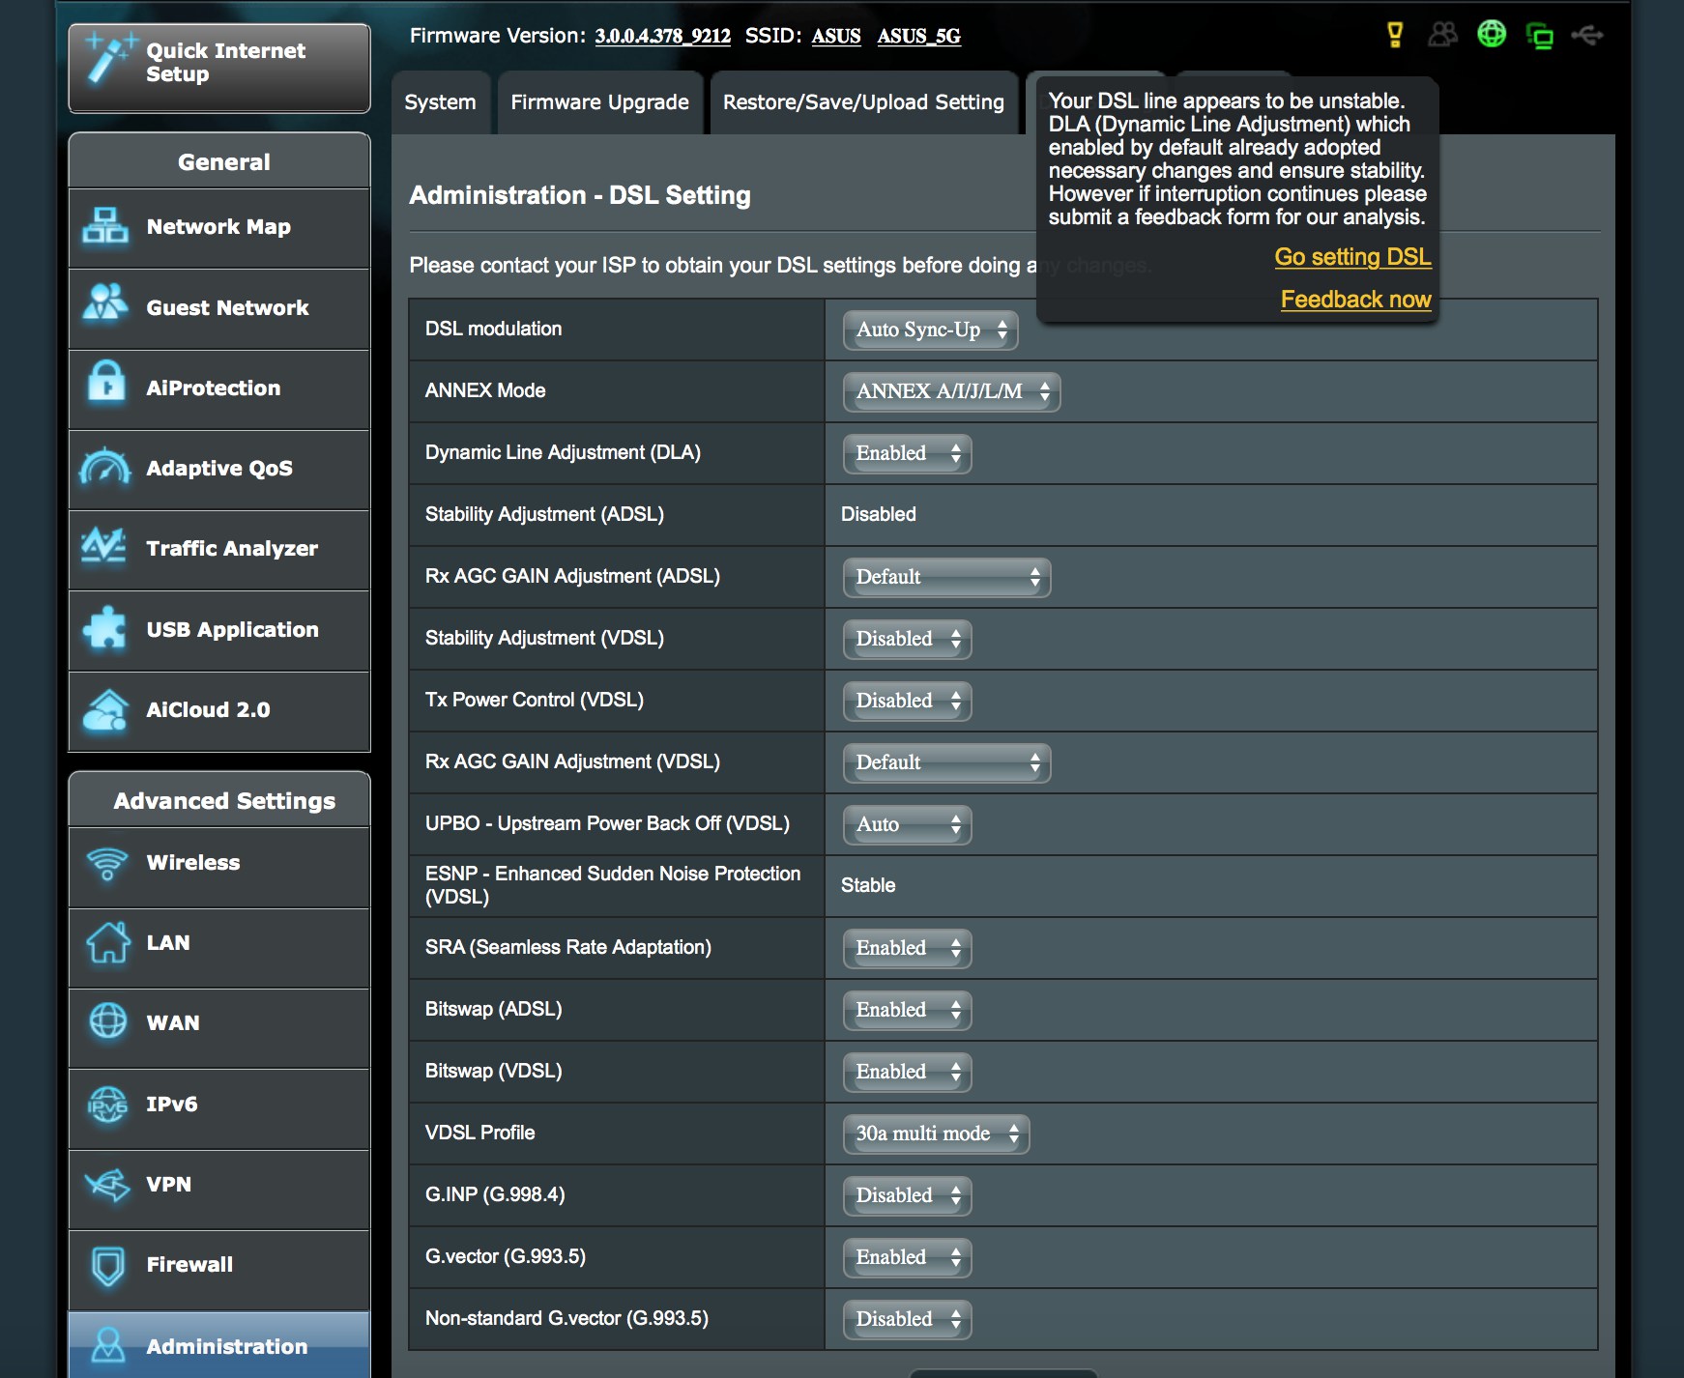The width and height of the screenshot is (1684, 1378).
Task: Open the Restore/Save/Upload Setting tab
Action: point(863,102)
